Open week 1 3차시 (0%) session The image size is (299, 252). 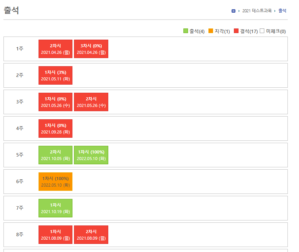point(91,49)
